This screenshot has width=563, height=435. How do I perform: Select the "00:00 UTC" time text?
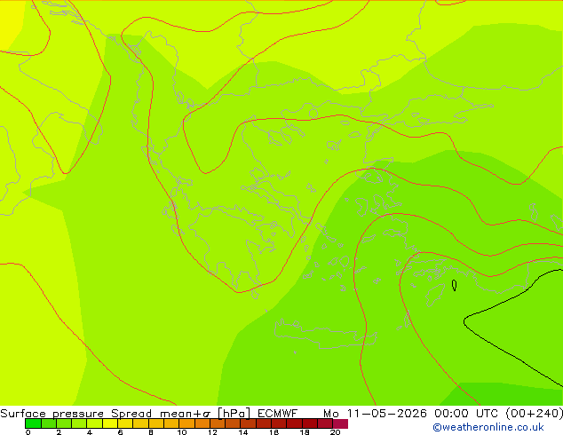(465, 414)
